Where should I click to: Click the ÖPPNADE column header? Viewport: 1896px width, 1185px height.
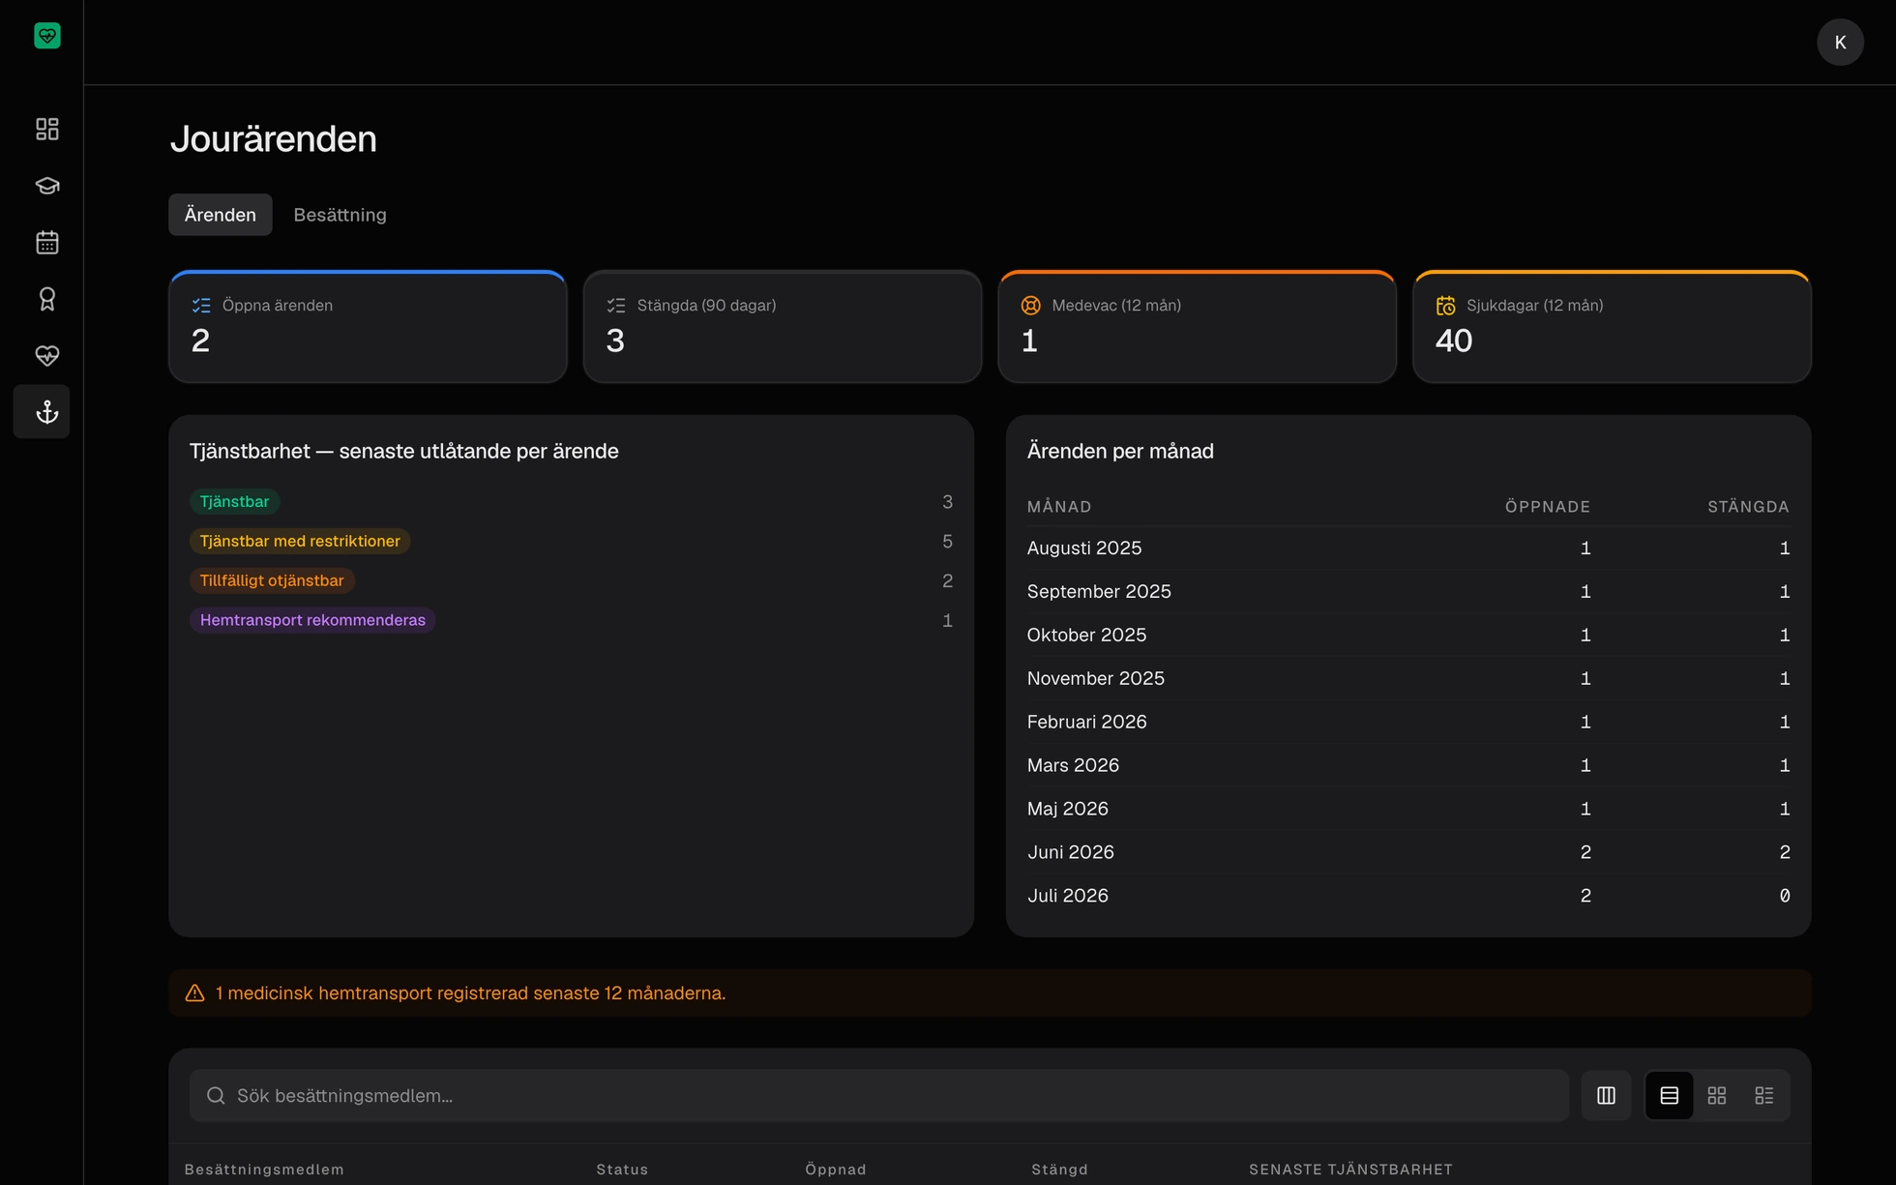(x=1547, y=507)
